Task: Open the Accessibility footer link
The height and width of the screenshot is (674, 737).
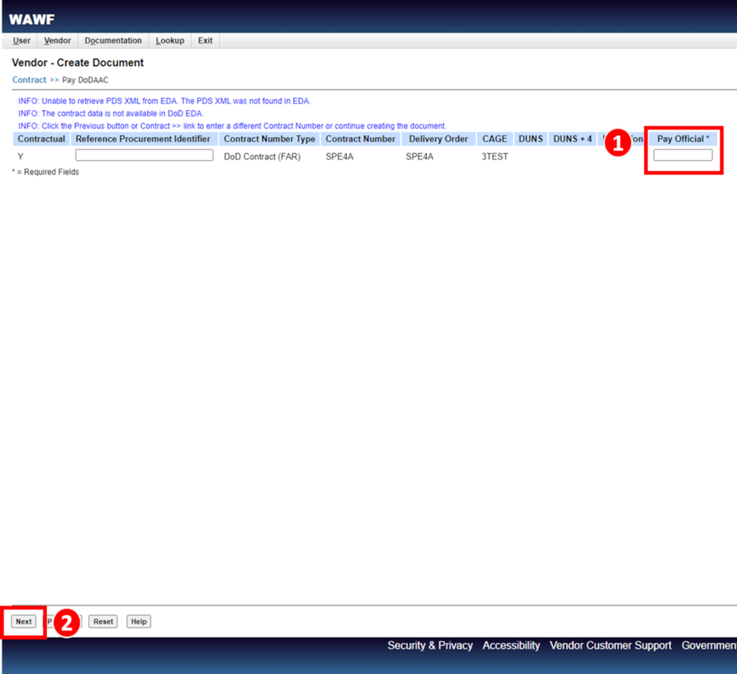Action: click(511, 645)
